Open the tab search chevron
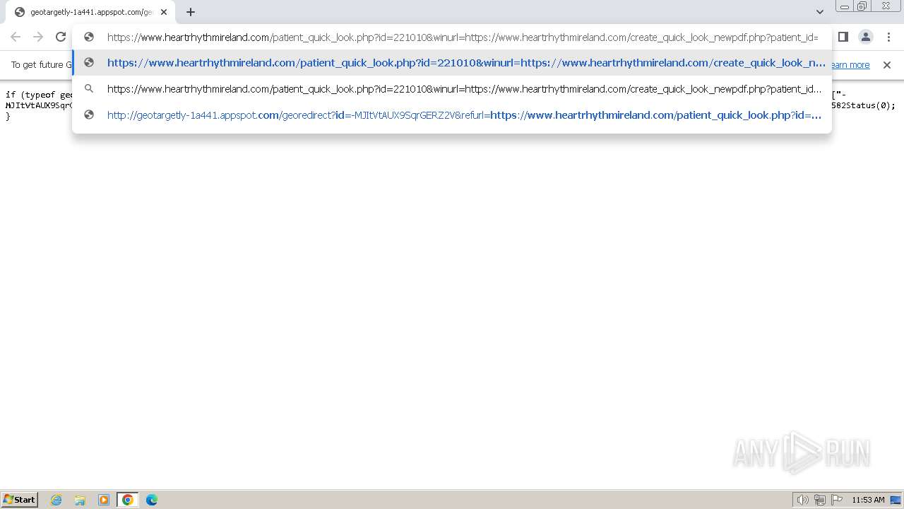Viewport: 904px width, 509px height. [x=820, y=12]
